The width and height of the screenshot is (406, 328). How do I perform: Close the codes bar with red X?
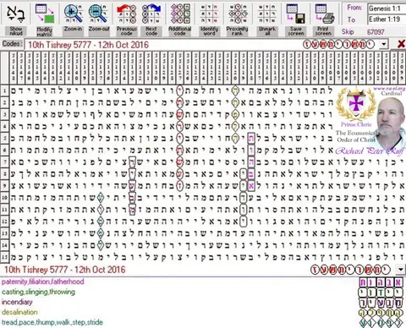[x=401, y=44]
